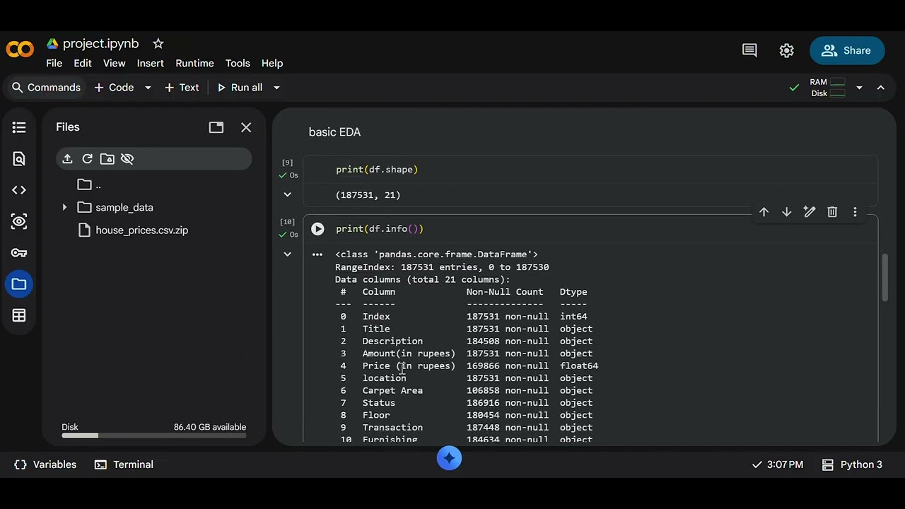Open the Edit menu
The image size is (905, 509).
[83, 63]
